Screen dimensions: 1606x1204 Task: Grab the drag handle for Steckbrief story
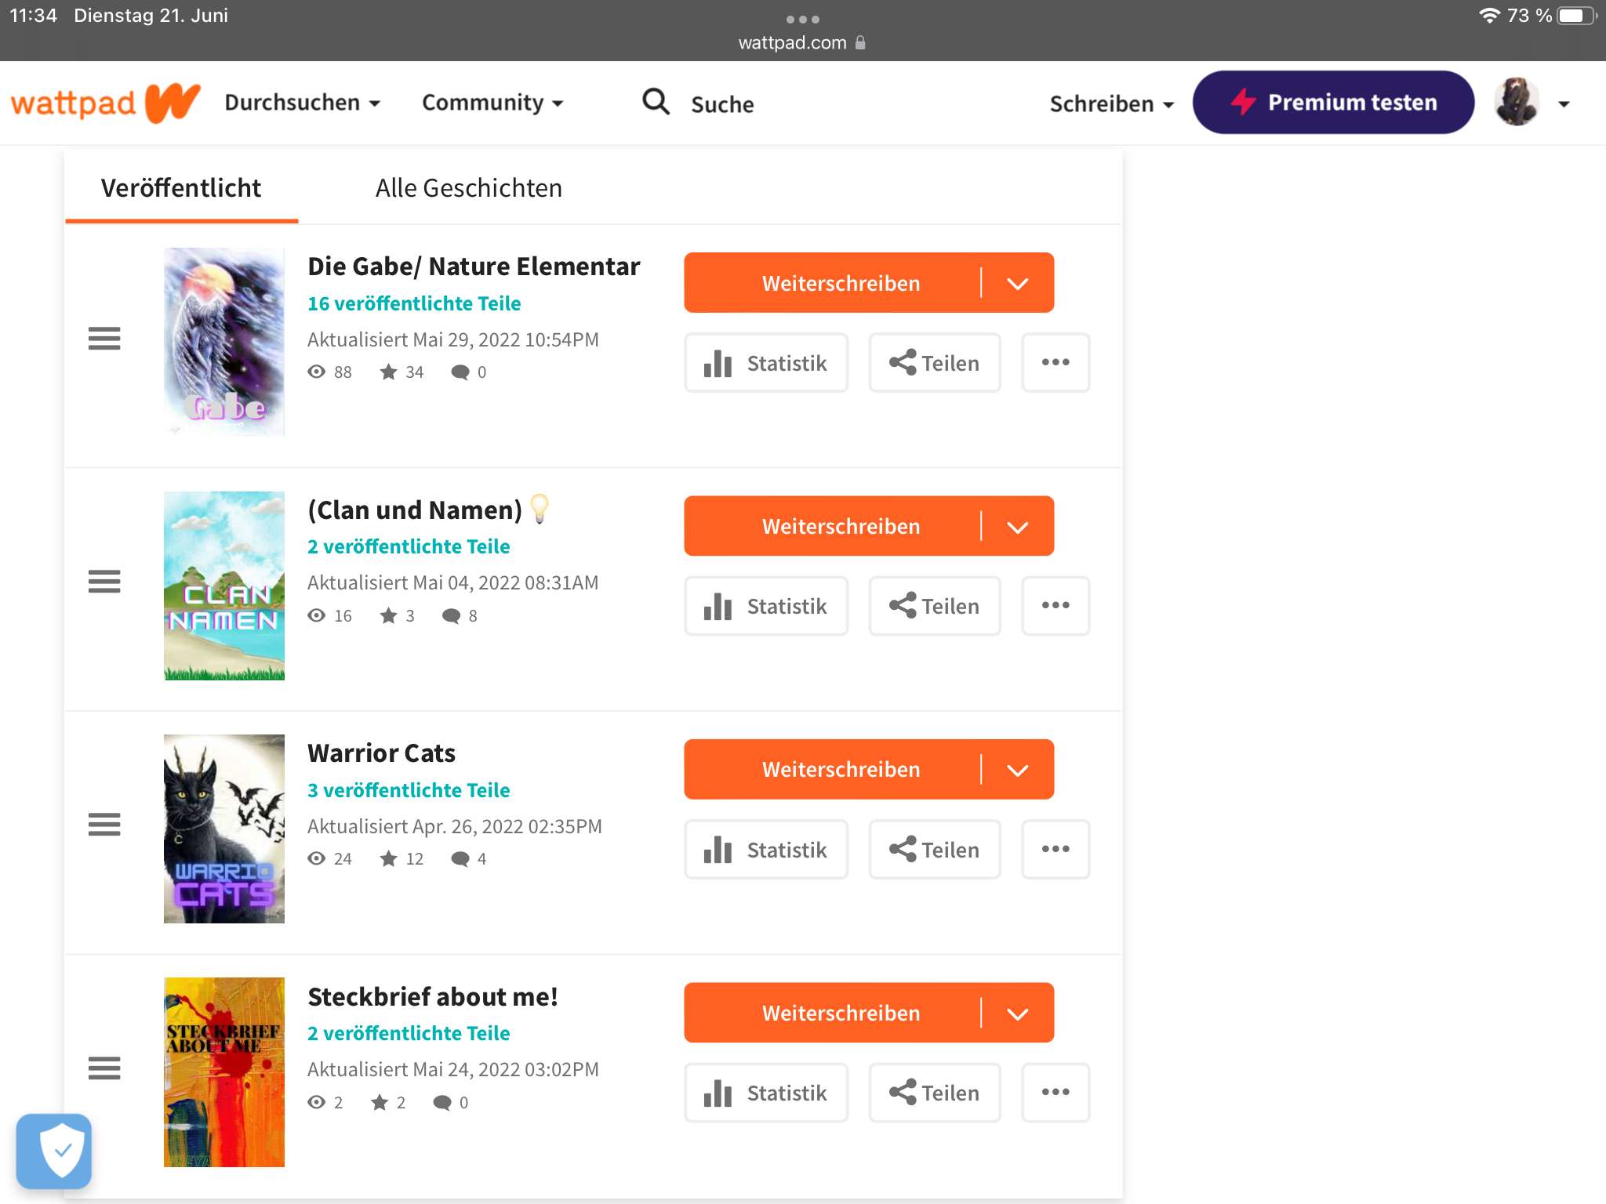(104, 1068)
